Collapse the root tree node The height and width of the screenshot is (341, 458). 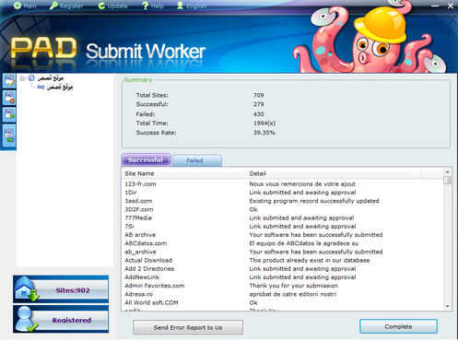22,78
